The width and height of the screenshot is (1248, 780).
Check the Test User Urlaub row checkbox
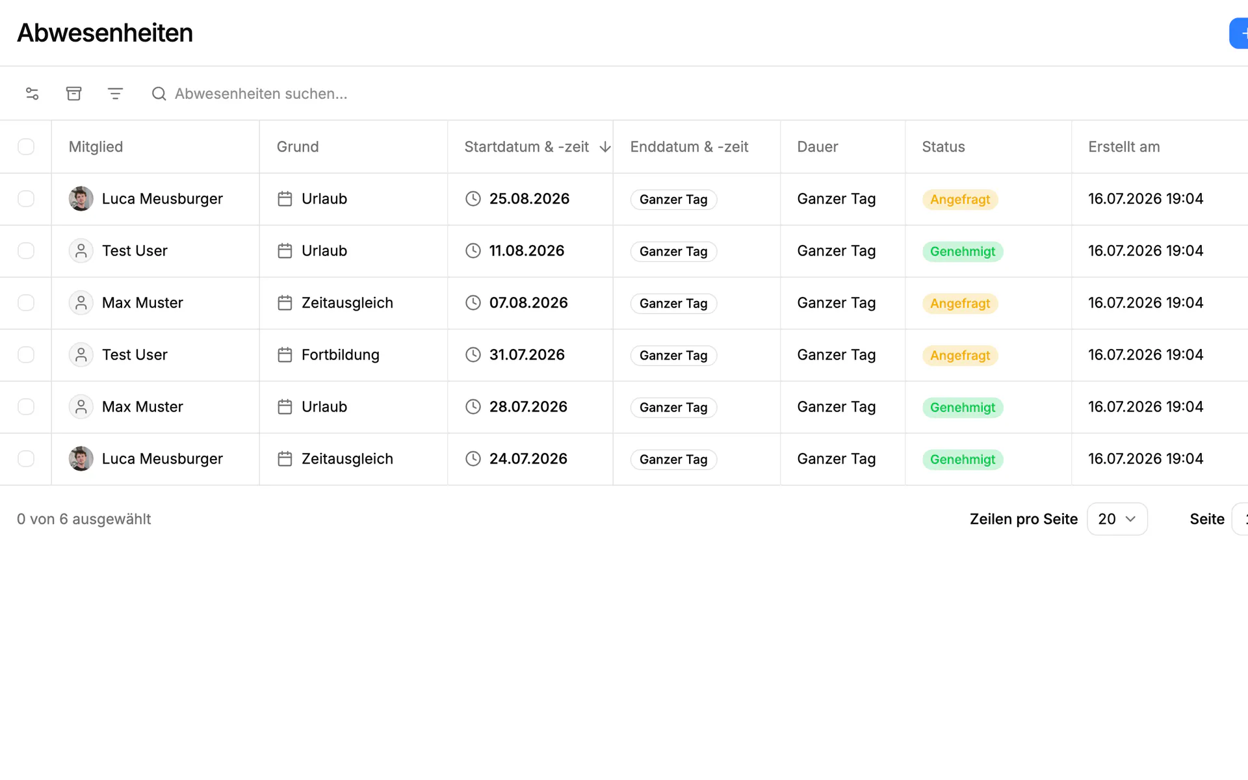[x=26, y=251]
